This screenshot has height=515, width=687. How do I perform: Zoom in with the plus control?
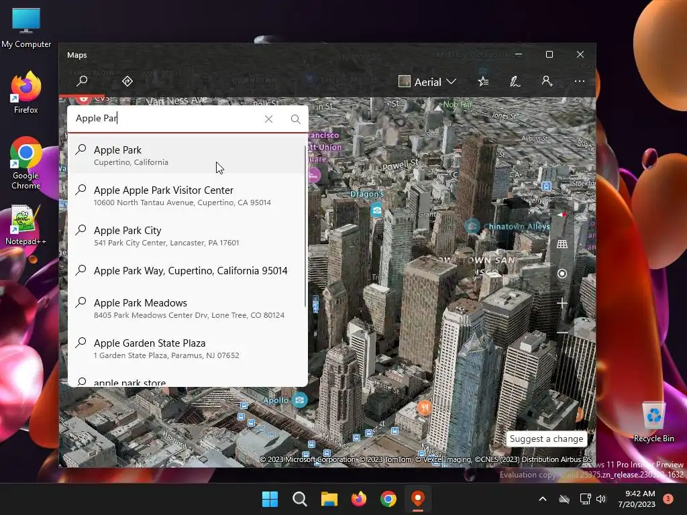[562, 303]
